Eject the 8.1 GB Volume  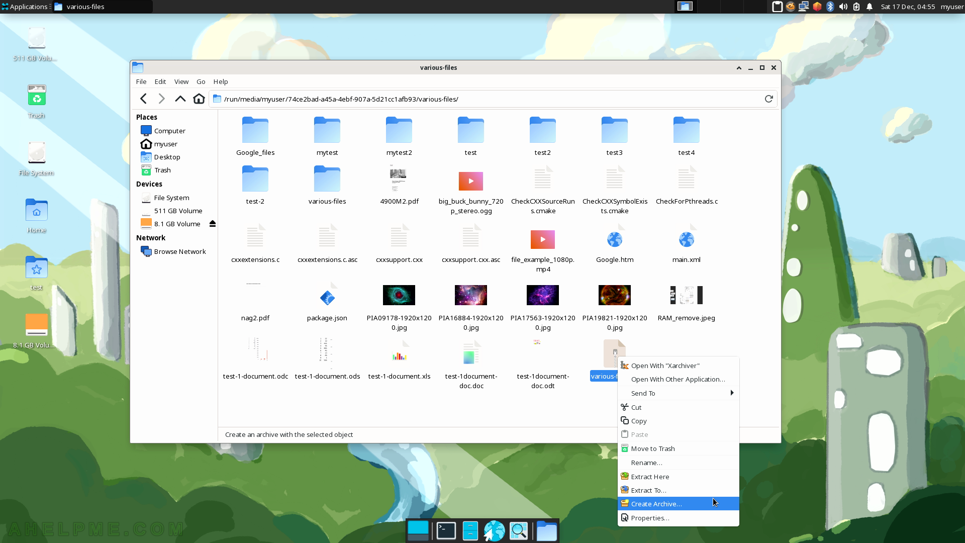(x=213, y=224)
